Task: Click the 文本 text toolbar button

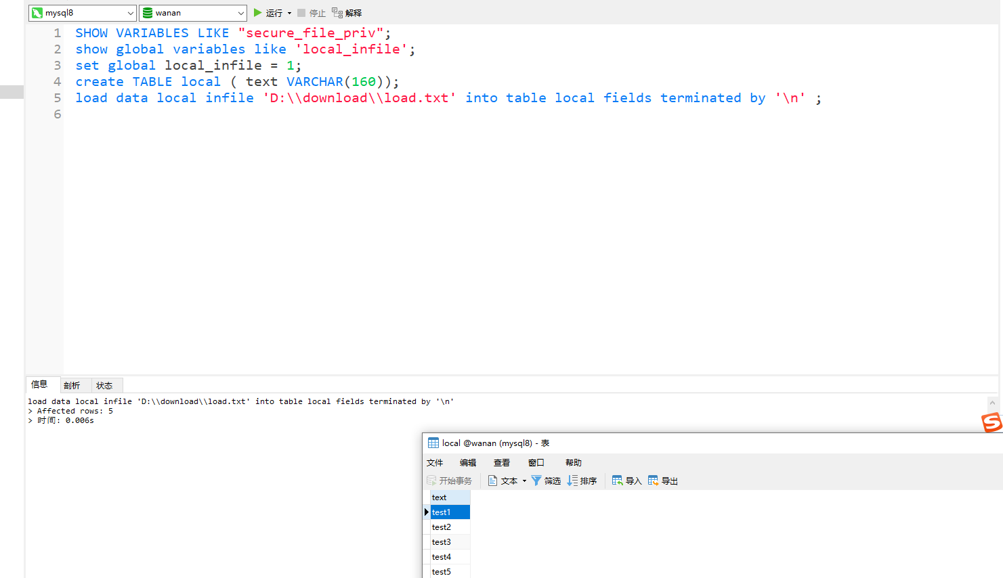Action: pos(503,481)
